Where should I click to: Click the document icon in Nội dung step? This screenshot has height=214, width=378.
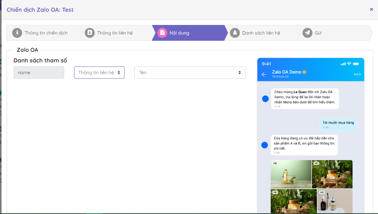(x=162, y=33)
